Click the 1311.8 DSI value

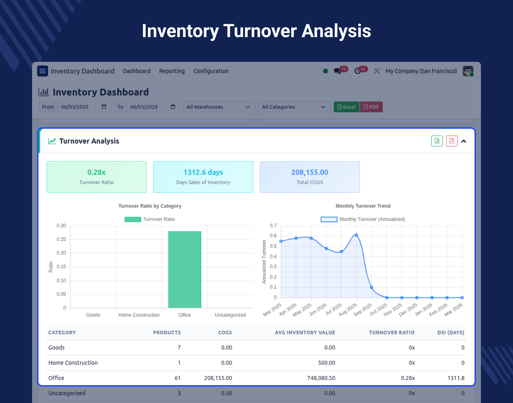[x=456, y=378]
